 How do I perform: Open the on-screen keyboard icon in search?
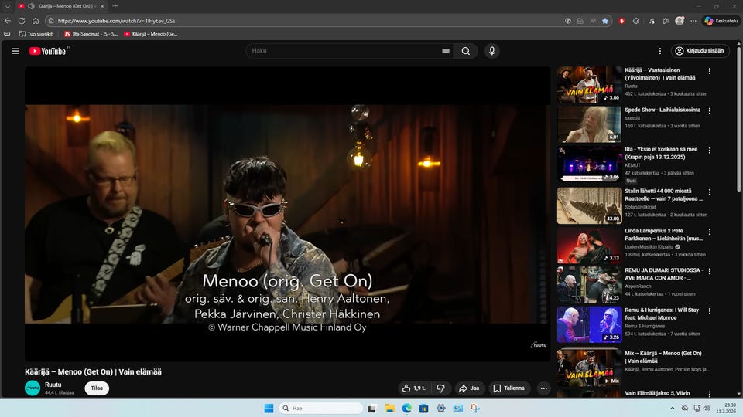pyautogui.click(x=446, y=51)
